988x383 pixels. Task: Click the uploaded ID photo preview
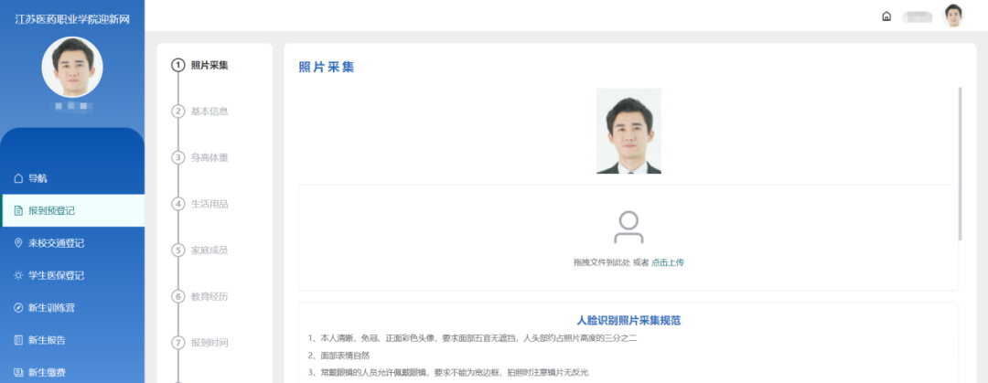(x=628, y=131)
